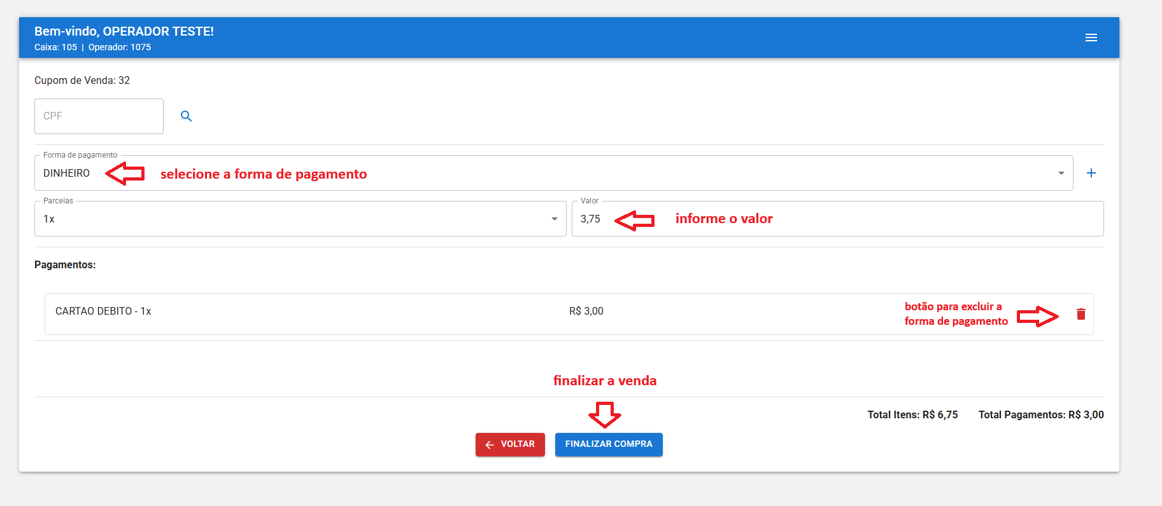The image size is (1162, 506).
Task: Click the Total Pagamentos R$ 3,00 text
Action: point(1040,415)
